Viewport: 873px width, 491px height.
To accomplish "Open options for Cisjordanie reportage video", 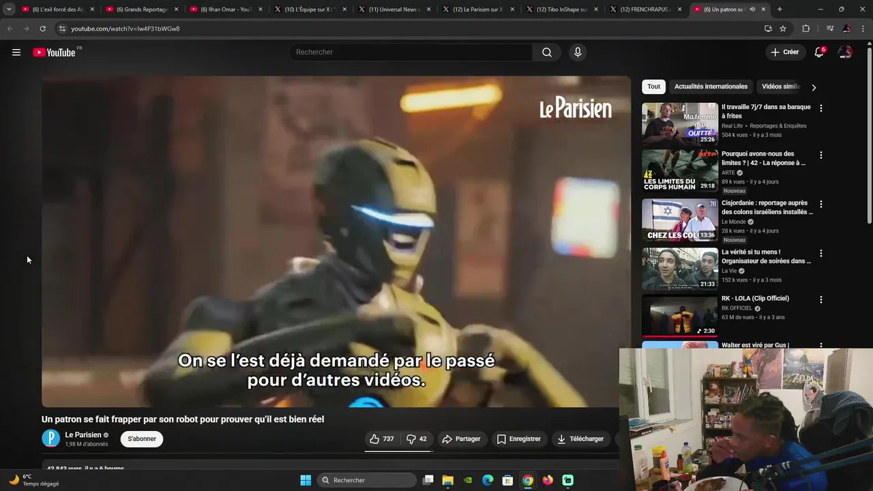I will click(820, 205).
